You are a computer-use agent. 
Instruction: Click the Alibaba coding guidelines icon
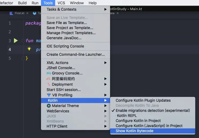[x=48, y=79]
